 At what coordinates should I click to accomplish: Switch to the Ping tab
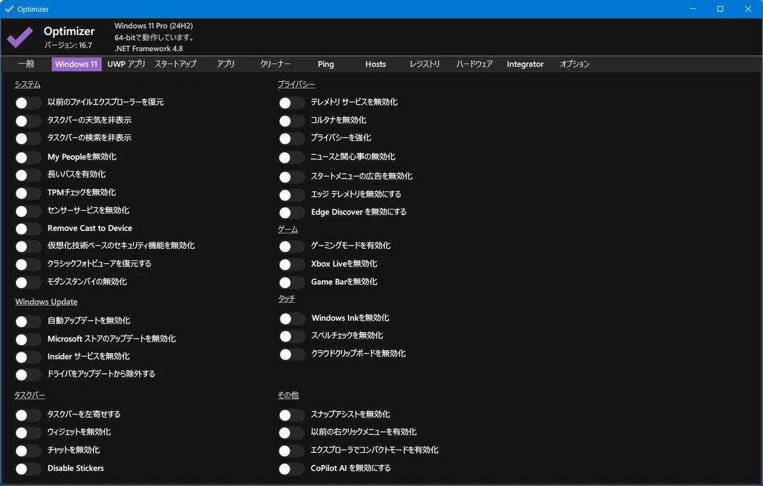[326, 64]
